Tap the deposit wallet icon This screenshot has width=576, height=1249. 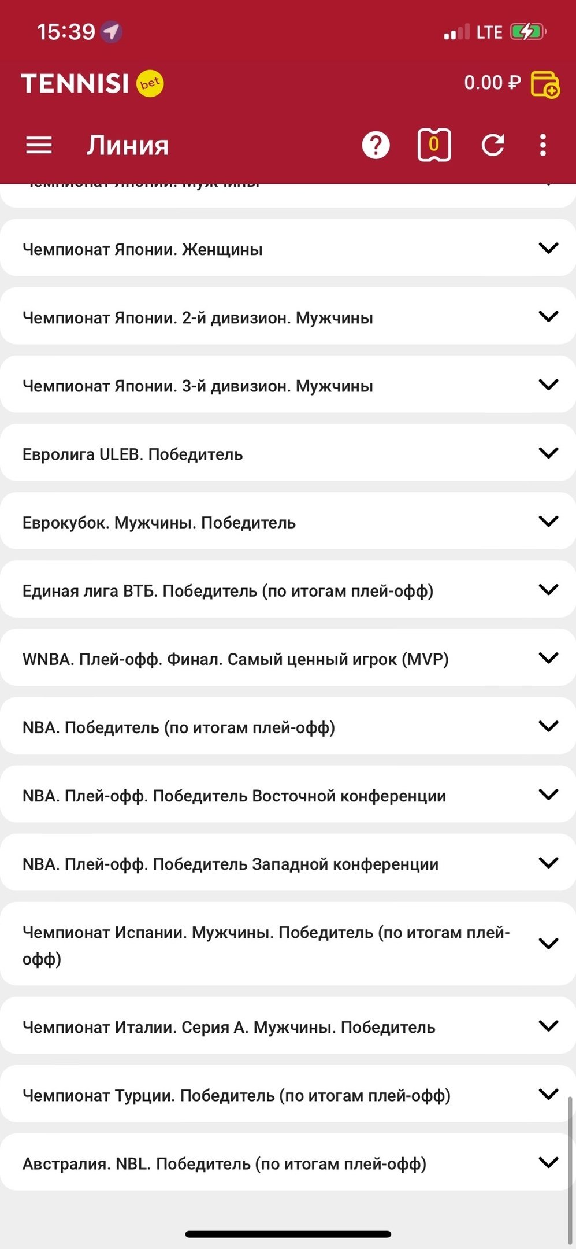click(x=544, y=84)
